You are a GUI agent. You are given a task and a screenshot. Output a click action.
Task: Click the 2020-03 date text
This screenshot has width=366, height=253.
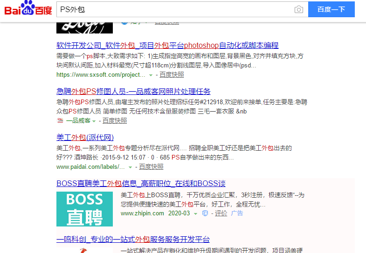coord(179,213)
